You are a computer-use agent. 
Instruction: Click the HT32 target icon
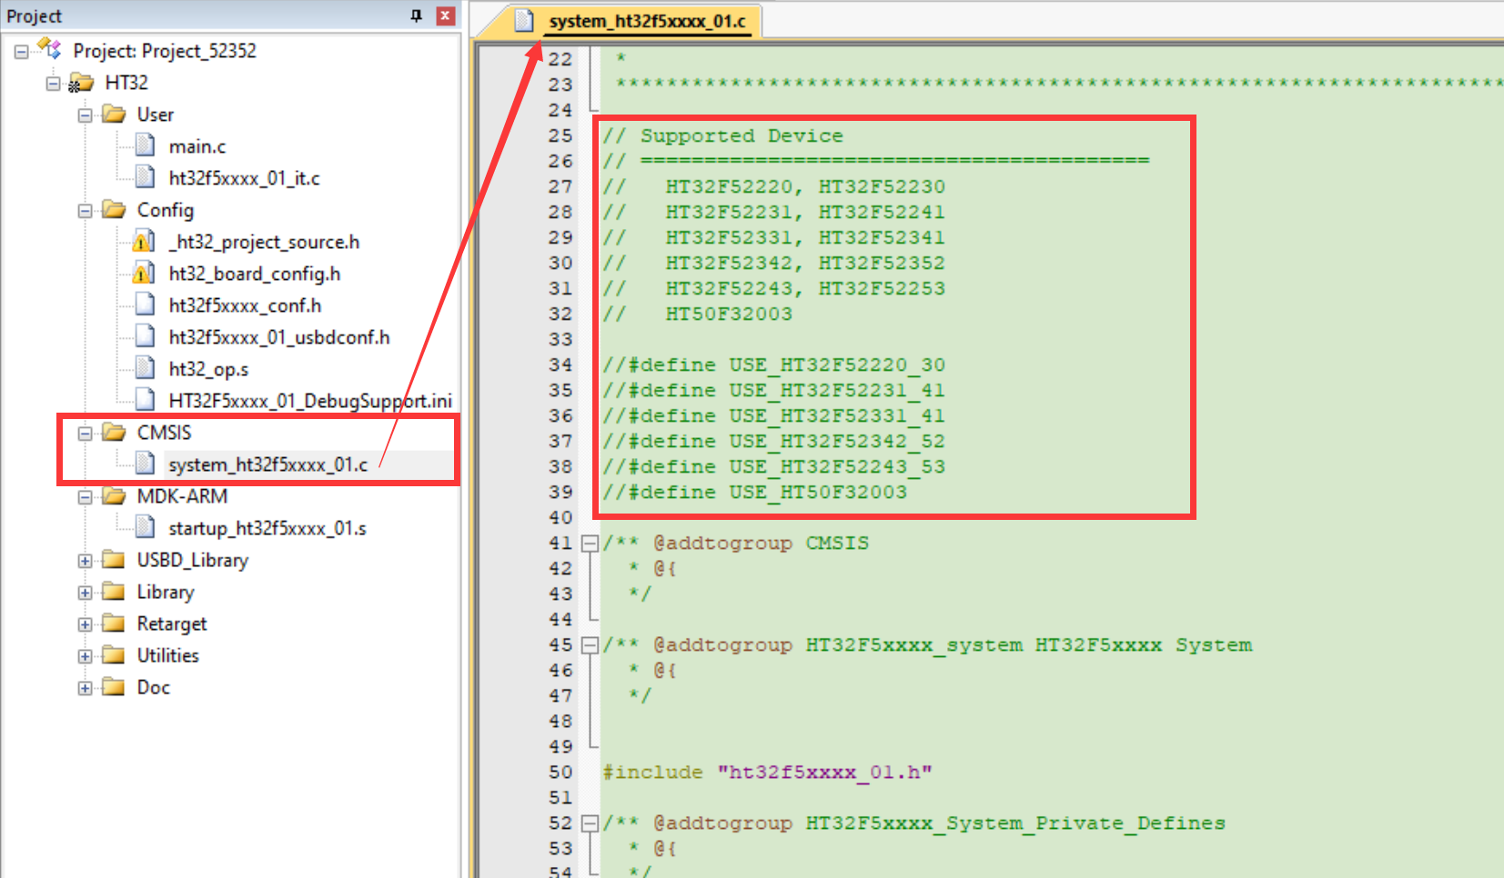(x=81, y=83)
